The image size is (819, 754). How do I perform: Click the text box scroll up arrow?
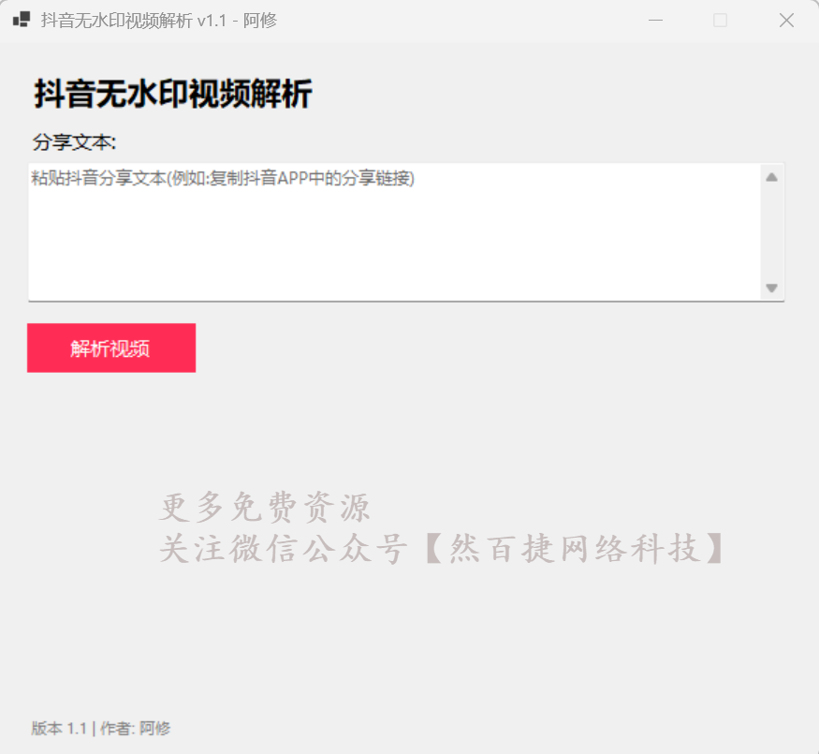(x=771, y=178)
